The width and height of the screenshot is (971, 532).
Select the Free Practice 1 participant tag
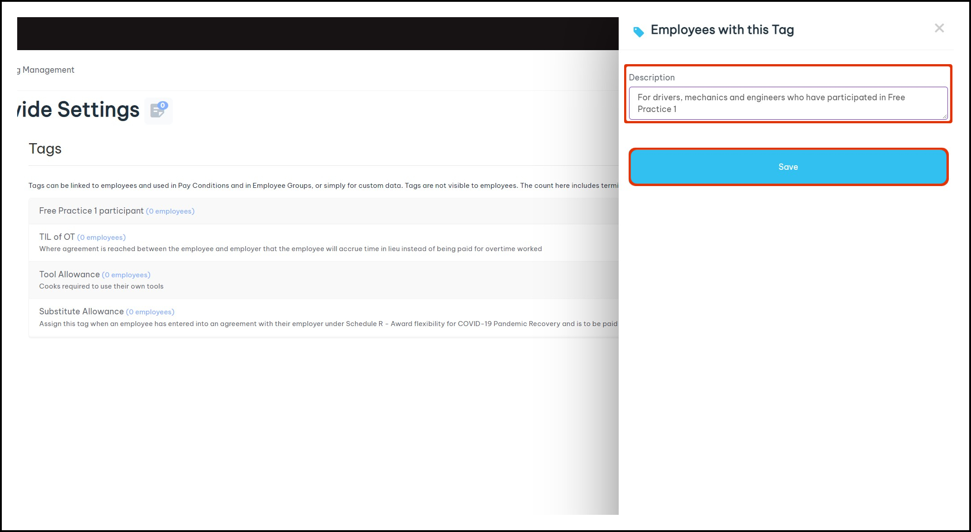coord(91,211)
